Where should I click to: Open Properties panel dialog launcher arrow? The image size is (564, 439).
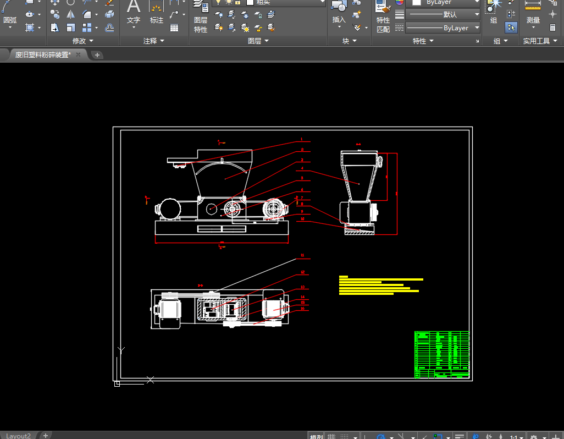pos(477,41)
